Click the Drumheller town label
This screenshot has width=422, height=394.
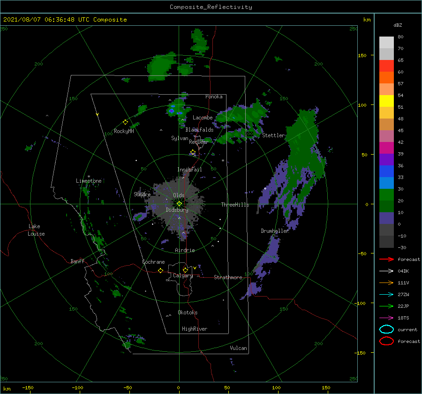click(x=275, y=231)
